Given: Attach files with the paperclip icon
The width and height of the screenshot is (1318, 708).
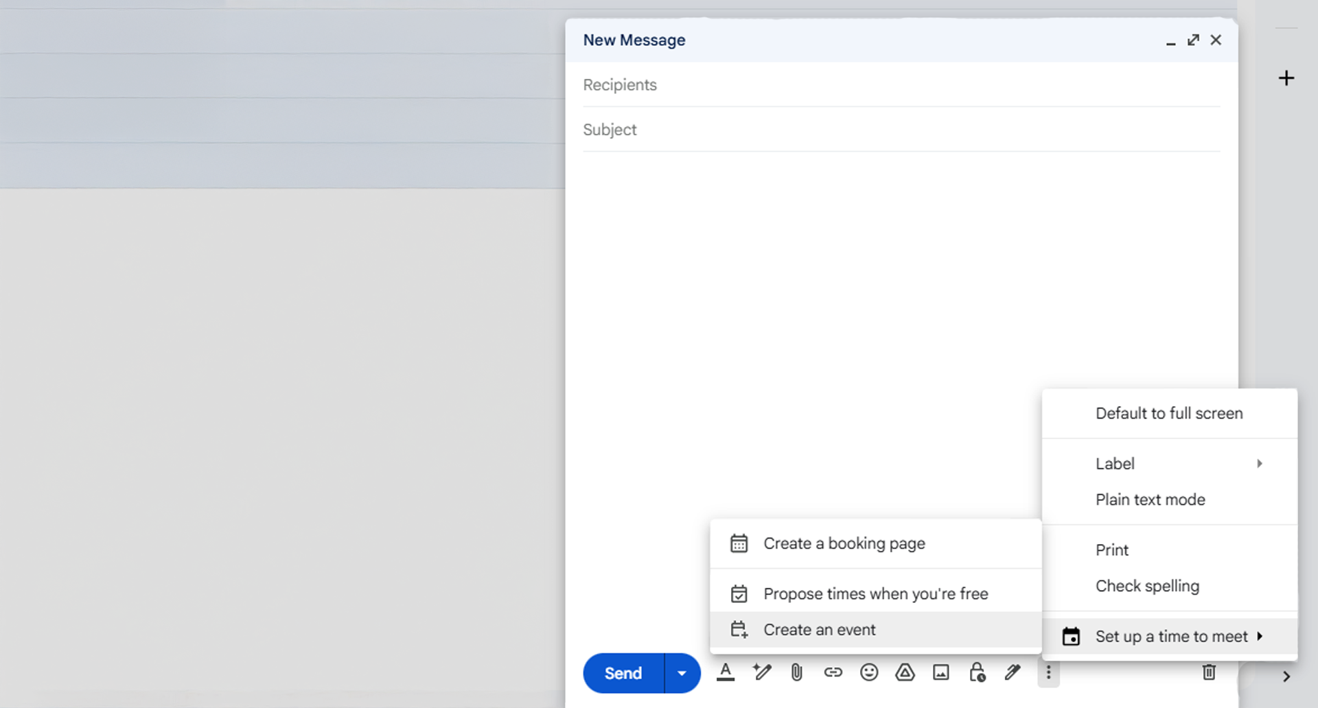Looking at the screenshot, I should (796, 673).
